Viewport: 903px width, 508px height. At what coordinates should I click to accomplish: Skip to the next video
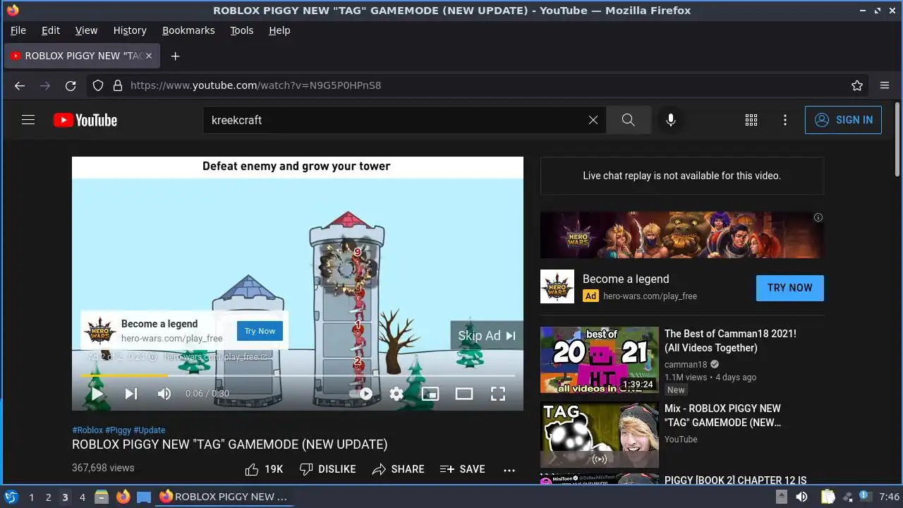click(x=131, y=394)
